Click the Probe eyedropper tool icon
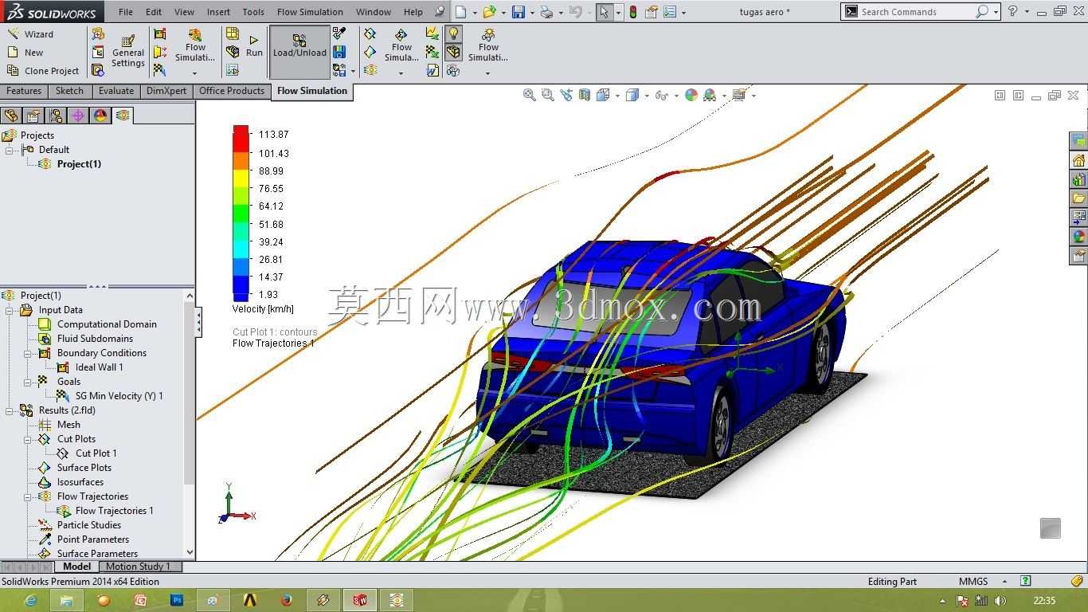This screenshot has width=1088, height=612. pyautogui.click(x=339, y=33)
